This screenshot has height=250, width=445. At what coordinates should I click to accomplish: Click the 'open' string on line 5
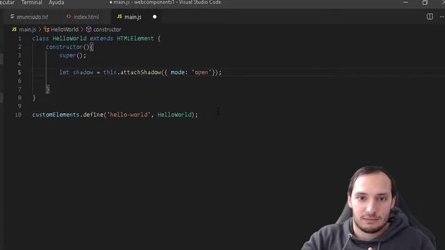click(x=202, y=72)
